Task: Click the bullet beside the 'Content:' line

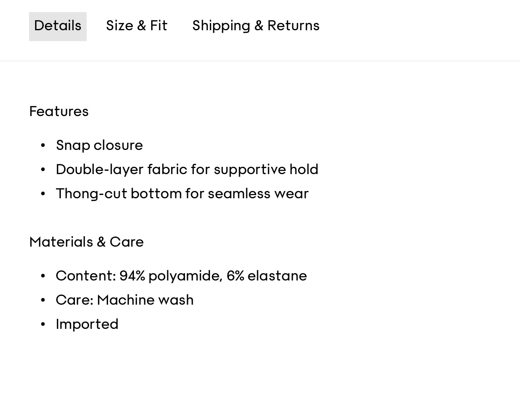Action: tap(43, 276)
